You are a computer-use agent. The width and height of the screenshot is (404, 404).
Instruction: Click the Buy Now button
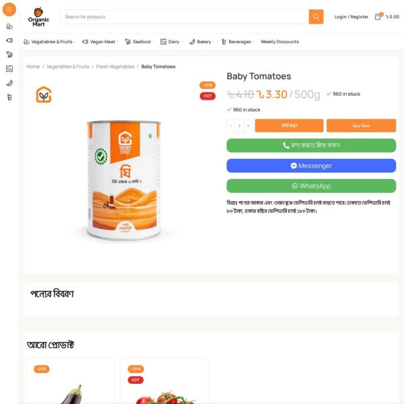(361, 126)
